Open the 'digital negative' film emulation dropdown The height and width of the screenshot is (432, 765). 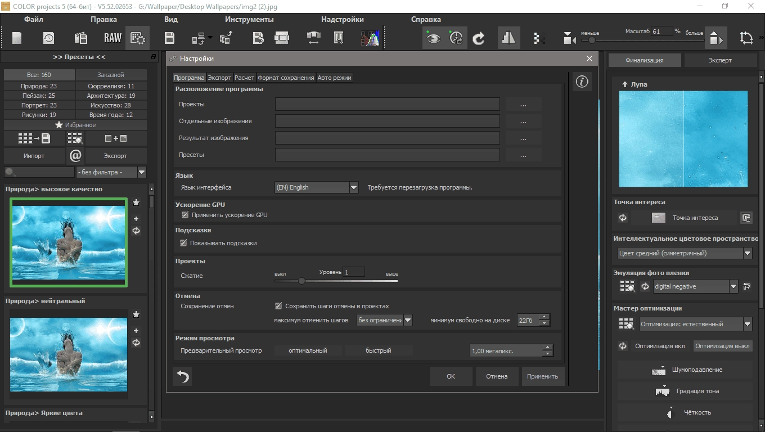696,286
